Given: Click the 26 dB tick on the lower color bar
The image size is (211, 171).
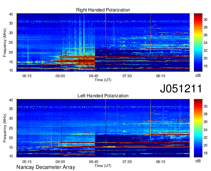Looking at the screenshot, I should click(205, 122).
